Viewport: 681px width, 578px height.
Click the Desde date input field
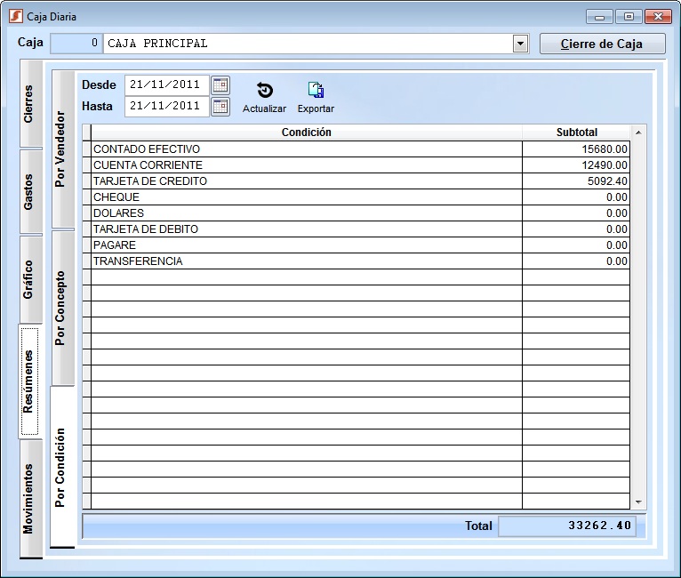pyautogui.click(x=167, y=85)
